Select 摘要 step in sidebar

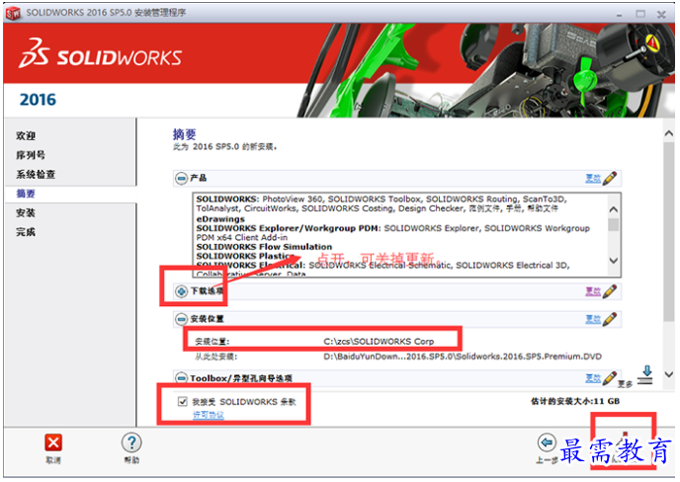[26, 194]
